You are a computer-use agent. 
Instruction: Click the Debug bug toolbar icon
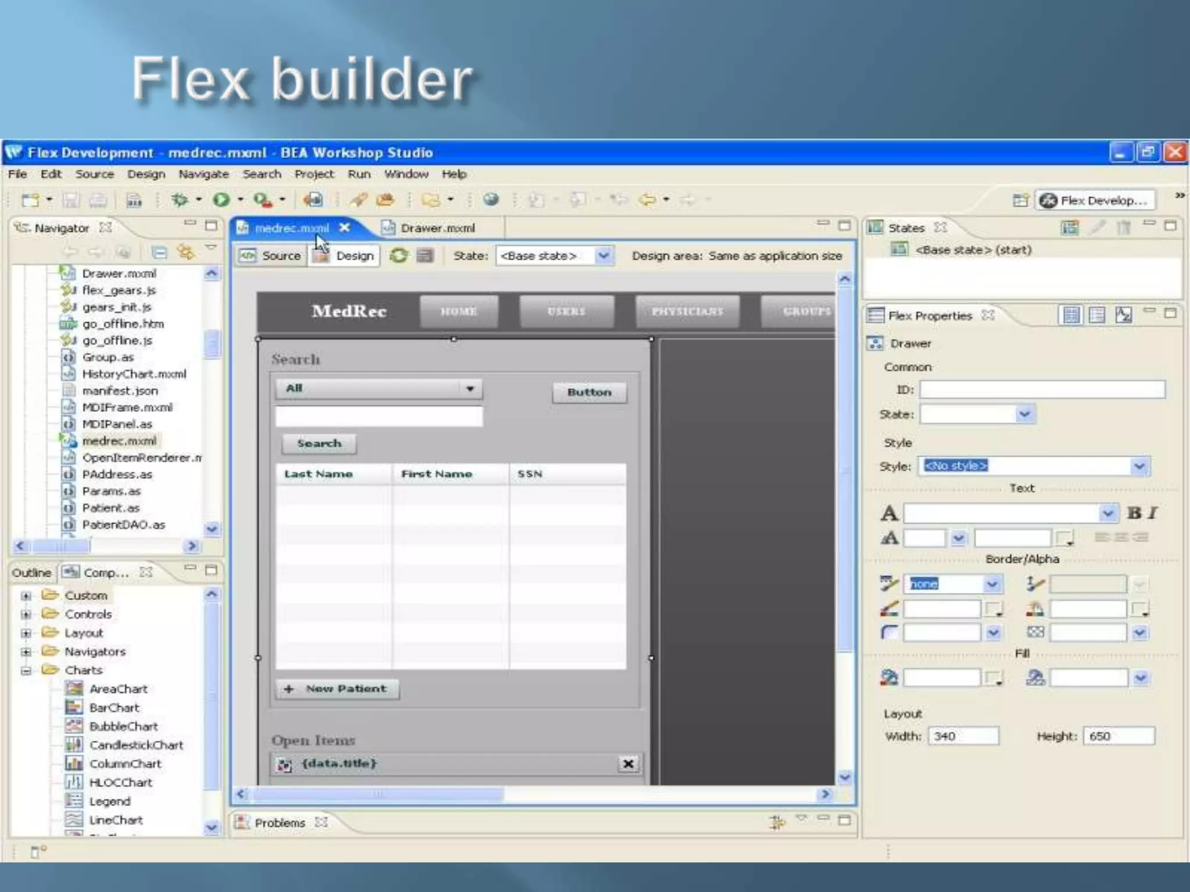(180, 200)
